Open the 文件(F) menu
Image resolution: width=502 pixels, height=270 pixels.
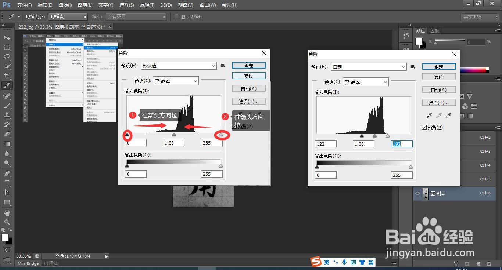pos(24,5)
